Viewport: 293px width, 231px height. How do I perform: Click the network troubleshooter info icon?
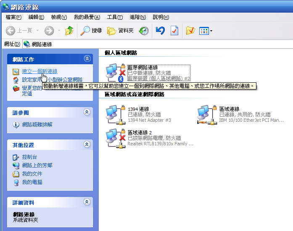[16, 125]
